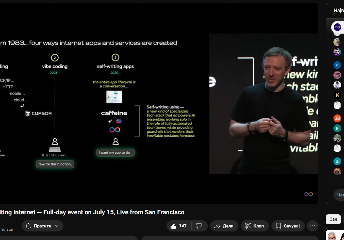Like the video with 147 likes
The height and width of the screenshot is (240, 344).
[179, 226]
